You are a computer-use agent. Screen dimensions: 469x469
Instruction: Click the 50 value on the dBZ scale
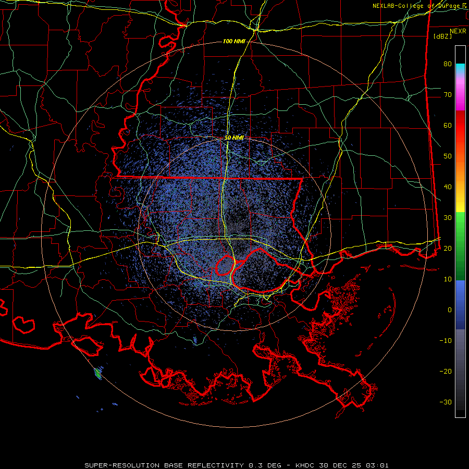pyautogui.click(x=448, y=156)
